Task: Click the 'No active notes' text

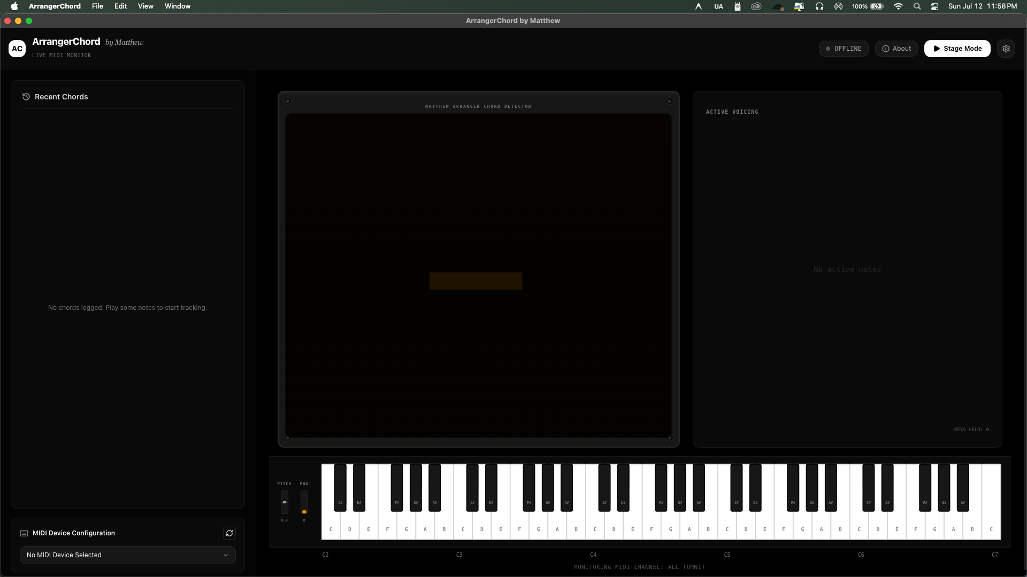Action: pos(847,270)
